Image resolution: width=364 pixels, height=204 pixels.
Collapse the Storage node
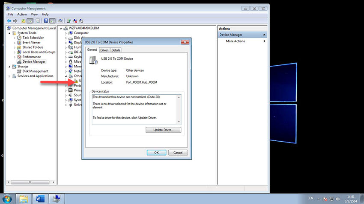(9, 67)
